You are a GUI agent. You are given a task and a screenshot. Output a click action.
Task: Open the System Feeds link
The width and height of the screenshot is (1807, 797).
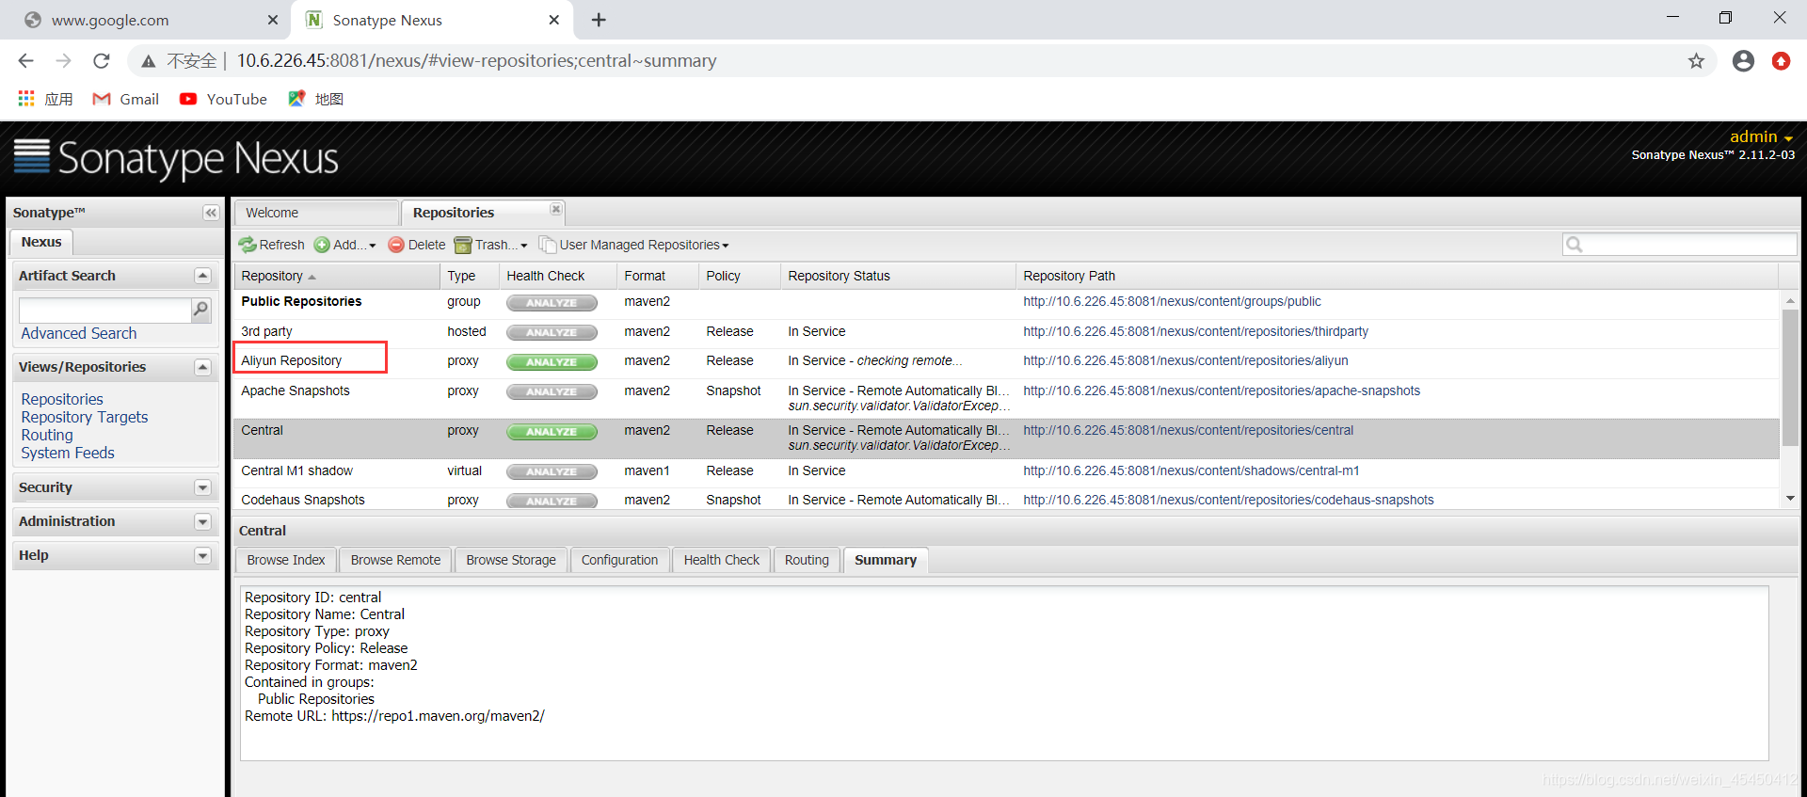[68, 453]
